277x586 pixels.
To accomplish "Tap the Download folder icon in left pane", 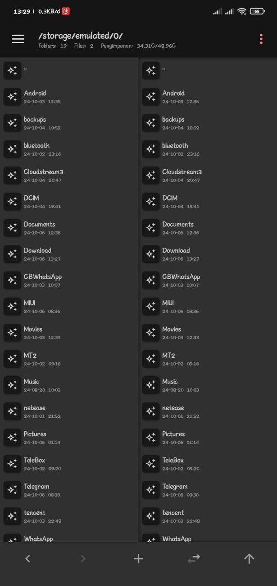I will click(12, 254).
